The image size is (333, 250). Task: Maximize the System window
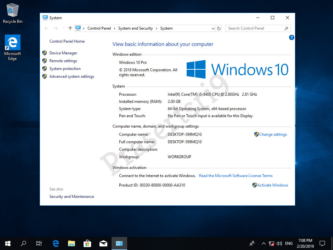[273, 18]
